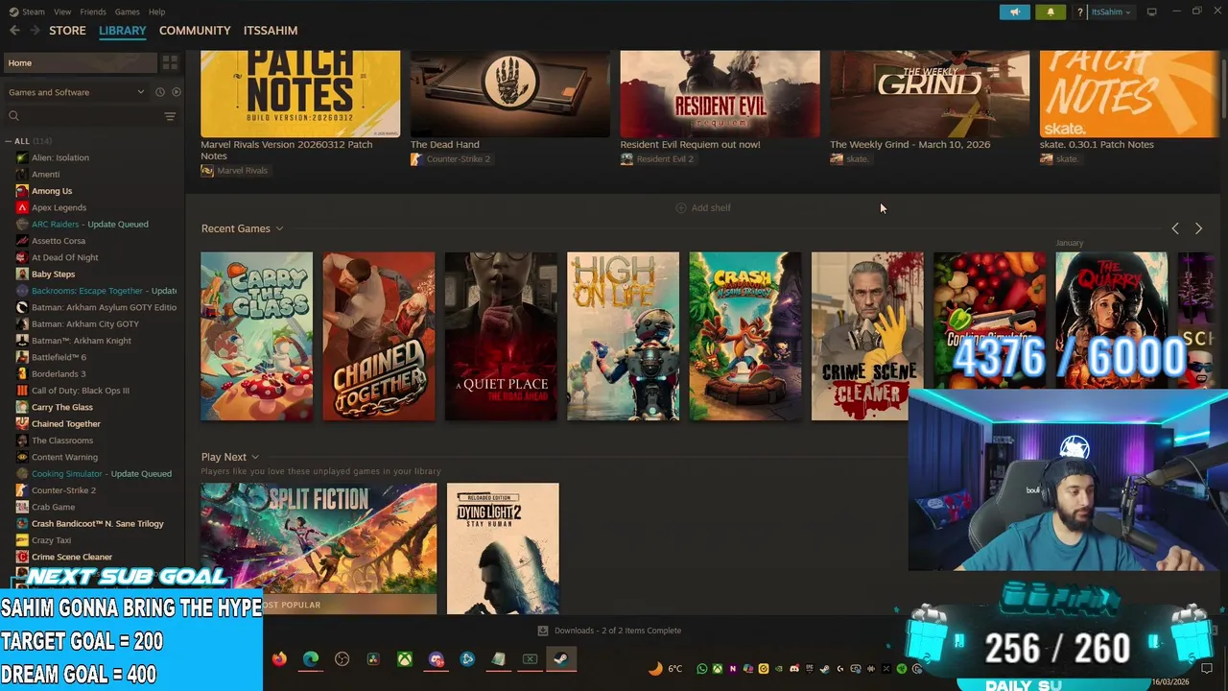Open WhatsApp tray icon

point(702,669)
